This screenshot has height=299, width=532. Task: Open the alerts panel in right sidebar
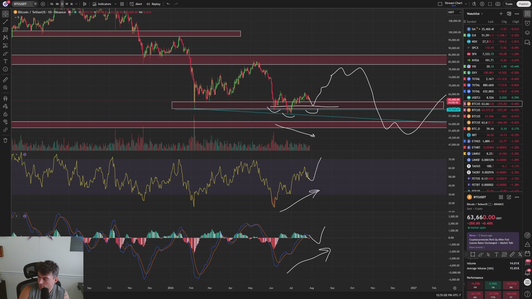point(527,23)
